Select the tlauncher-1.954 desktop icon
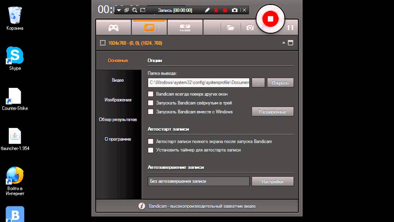 (x=15, y=139)
